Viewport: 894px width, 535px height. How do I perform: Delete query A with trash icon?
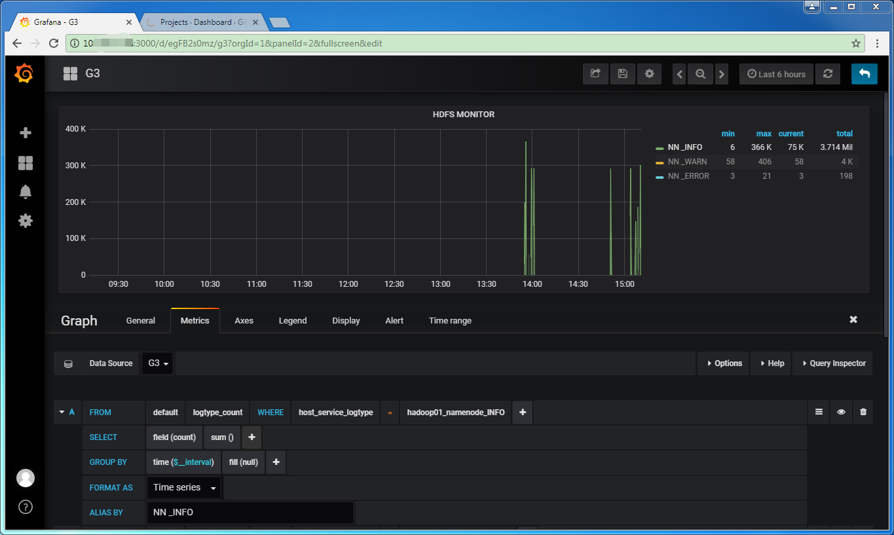click(x=863, y=412)
